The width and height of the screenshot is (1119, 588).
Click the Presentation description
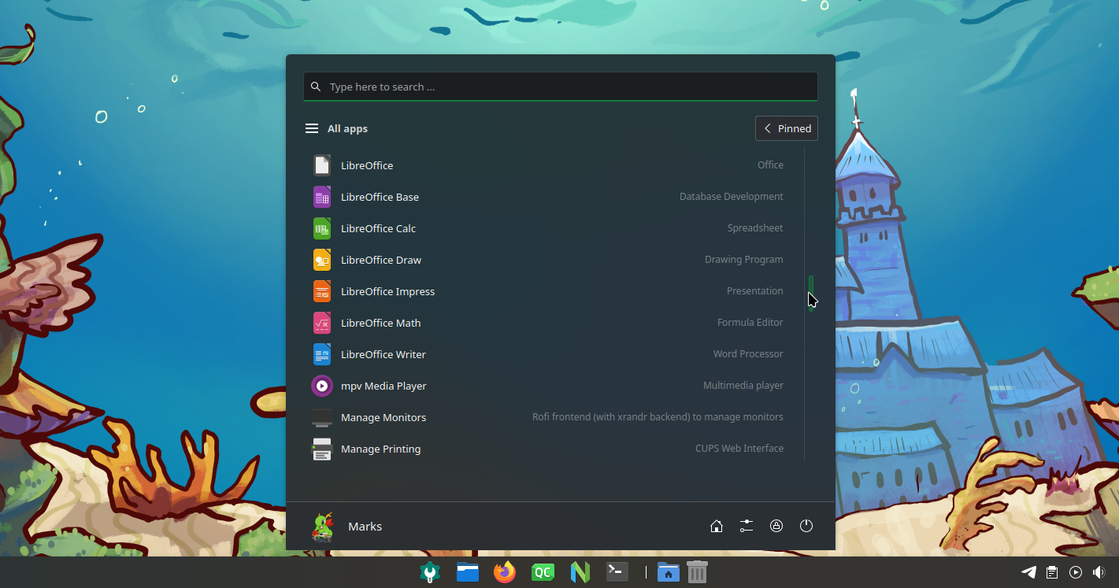[755, 291]
